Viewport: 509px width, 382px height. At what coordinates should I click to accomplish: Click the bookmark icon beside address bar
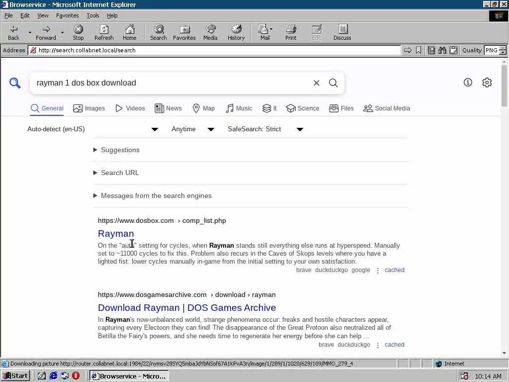coord(419,50)
